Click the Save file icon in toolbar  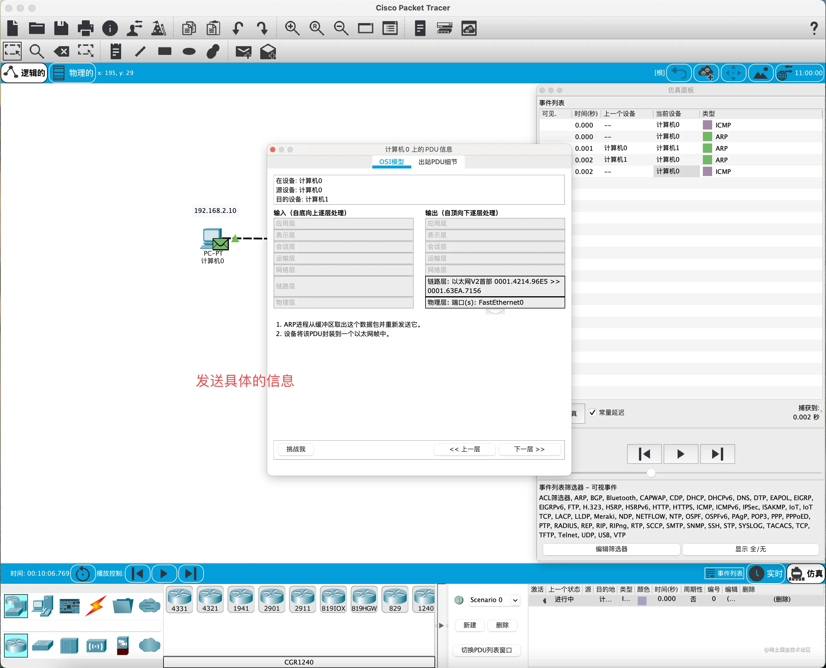pyautogui.click(x=61, y=28)
